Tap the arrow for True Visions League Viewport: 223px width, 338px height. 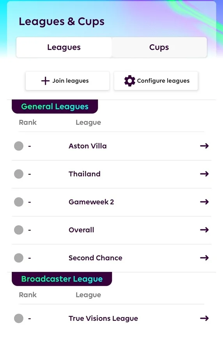coord(204,318)
